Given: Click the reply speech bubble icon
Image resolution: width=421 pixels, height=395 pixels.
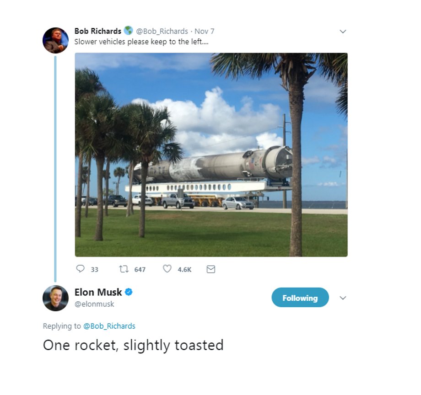Looking at the screenshot, I should tap(80, 268).
